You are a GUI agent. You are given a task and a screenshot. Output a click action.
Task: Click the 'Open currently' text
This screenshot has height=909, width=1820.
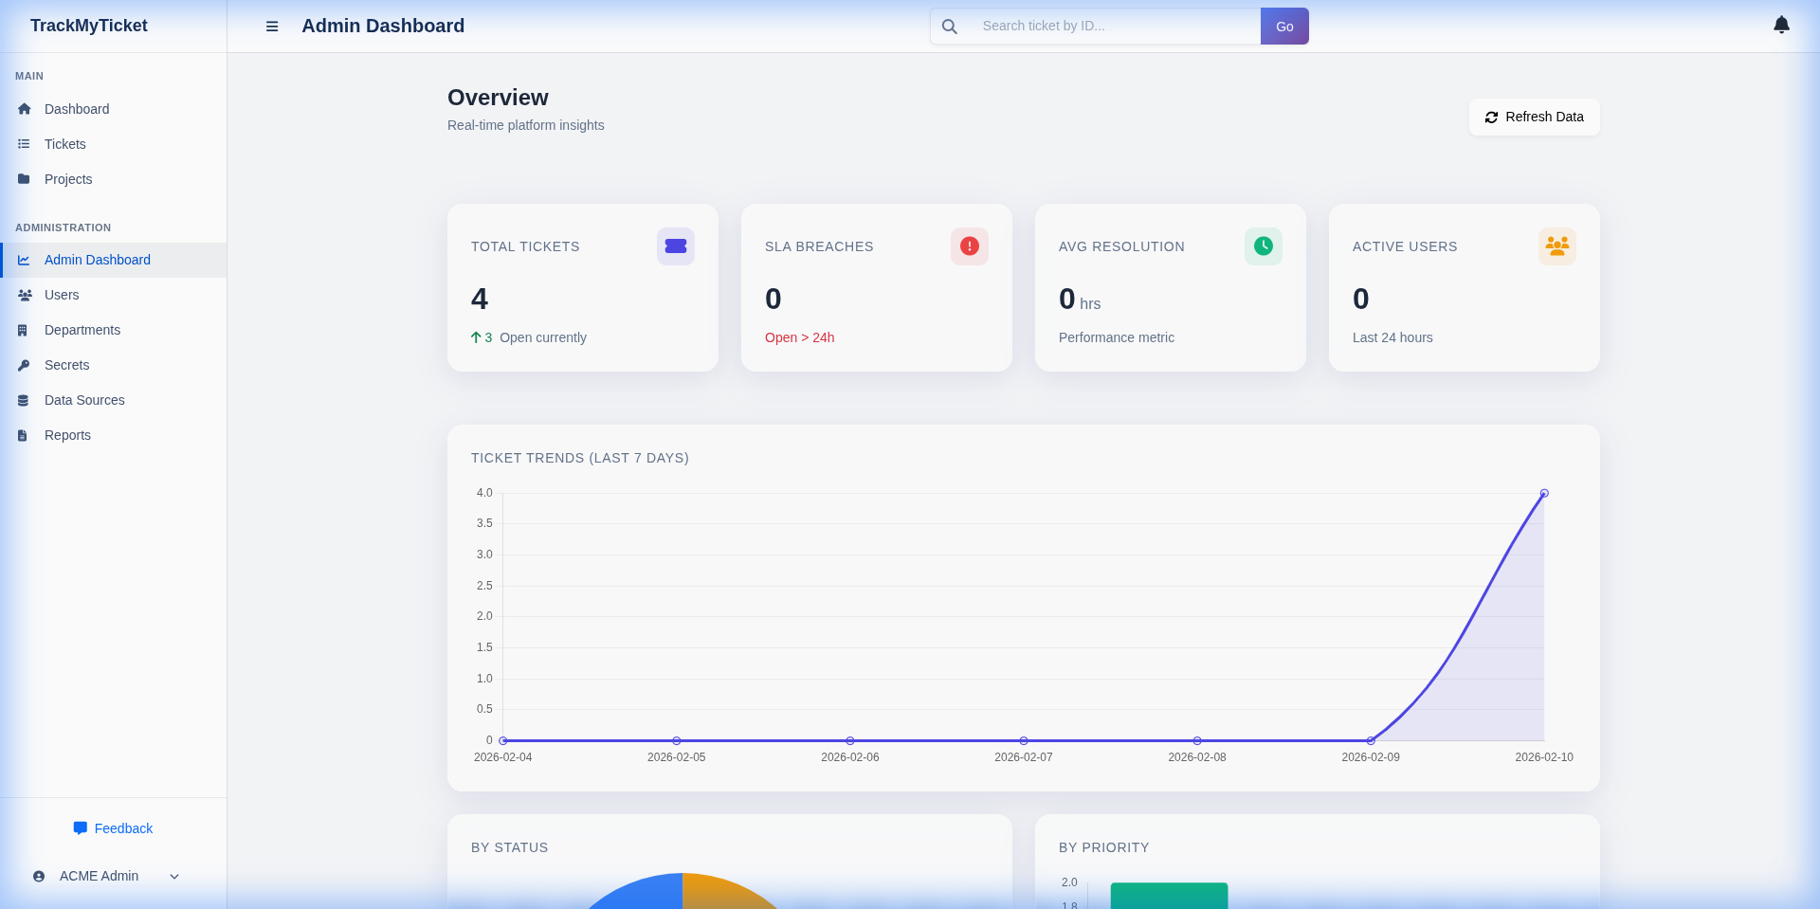tap(543, 337)
